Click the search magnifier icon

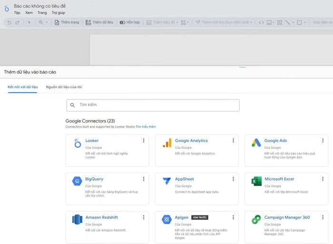pyautogui.click(x=72, y=105)
